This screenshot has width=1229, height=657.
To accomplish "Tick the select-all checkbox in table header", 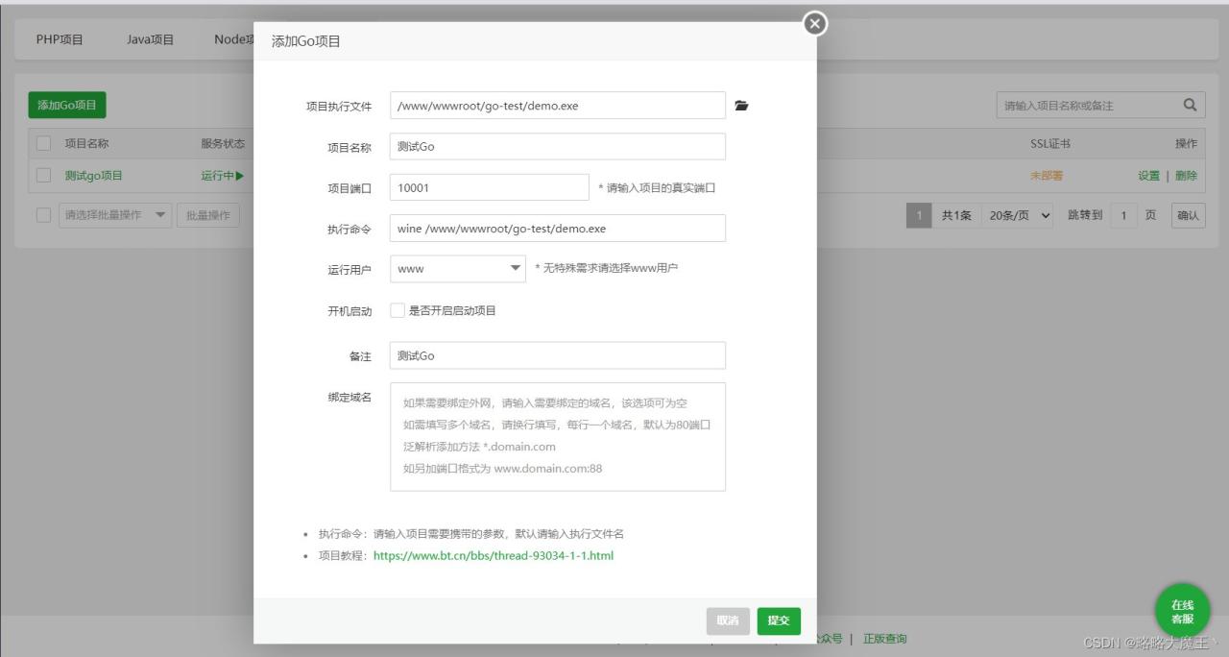I will 43,143.
